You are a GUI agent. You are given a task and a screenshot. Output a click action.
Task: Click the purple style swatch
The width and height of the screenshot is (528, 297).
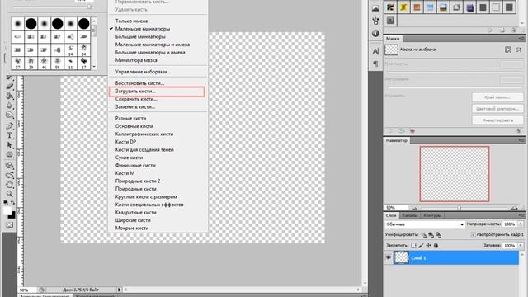pos(469,7)
